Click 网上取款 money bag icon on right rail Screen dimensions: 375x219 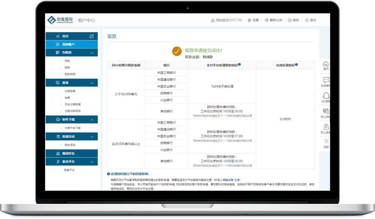pos(326,127)
